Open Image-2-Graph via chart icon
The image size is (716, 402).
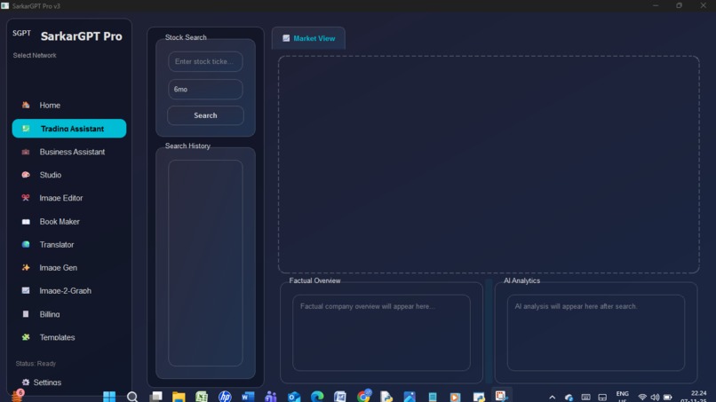pos(26,291)
